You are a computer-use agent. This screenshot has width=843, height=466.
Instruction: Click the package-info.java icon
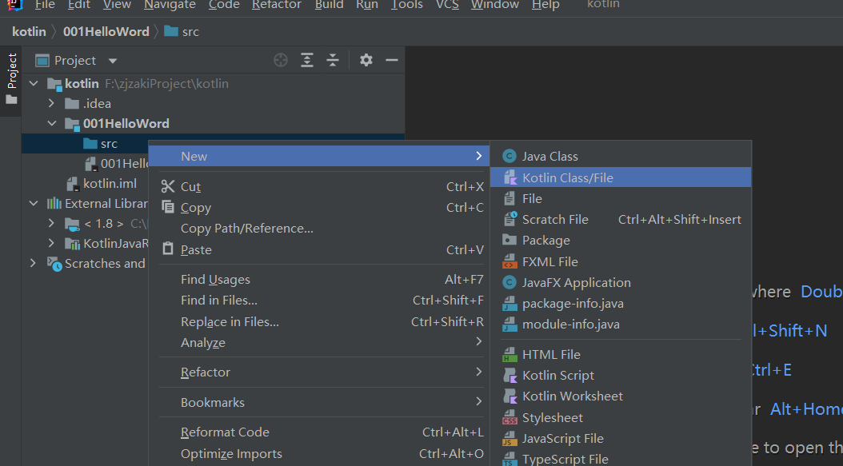509,303
